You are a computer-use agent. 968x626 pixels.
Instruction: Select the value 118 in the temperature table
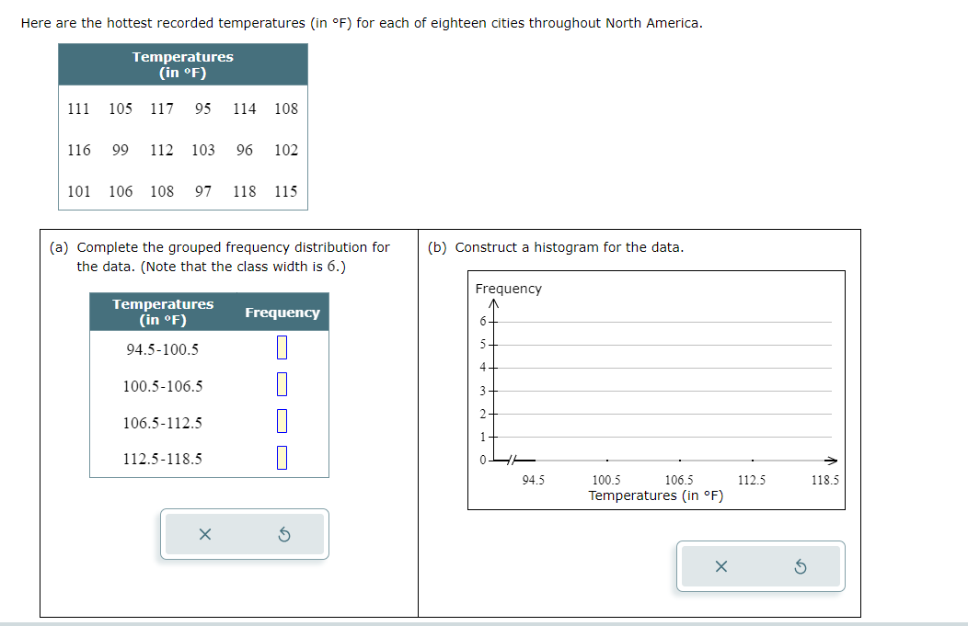[x=245, y=191]
